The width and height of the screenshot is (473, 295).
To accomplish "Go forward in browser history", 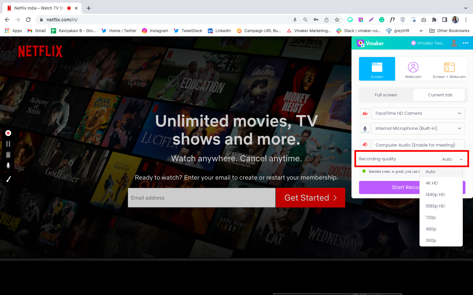I will click(x=18, y=20).
